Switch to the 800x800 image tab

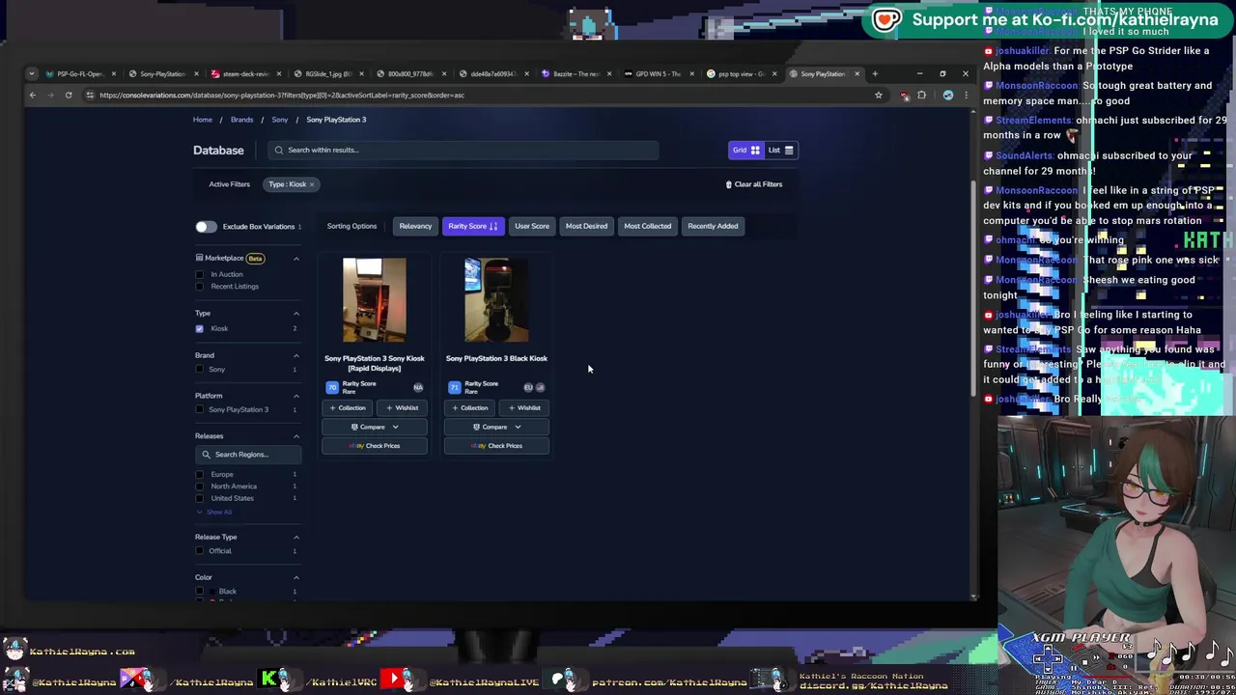410,73
